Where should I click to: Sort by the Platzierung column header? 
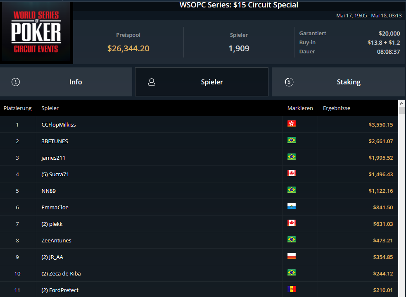point(18,108)
